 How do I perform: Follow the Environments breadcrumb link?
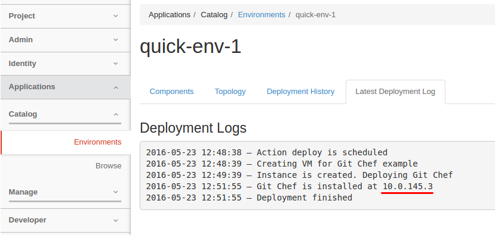click(x=262, y=15)
